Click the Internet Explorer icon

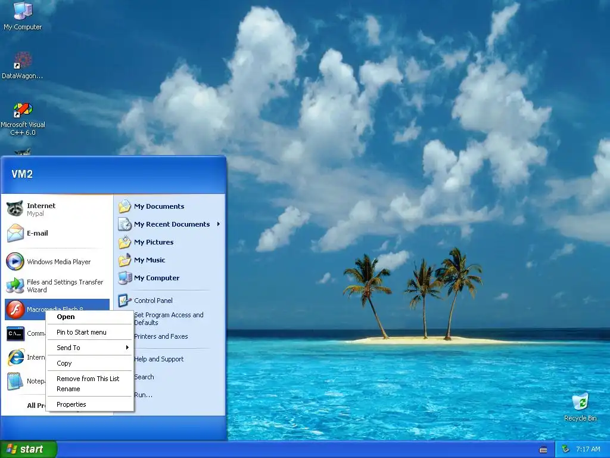pyautogui.click(x=15, y=357)
